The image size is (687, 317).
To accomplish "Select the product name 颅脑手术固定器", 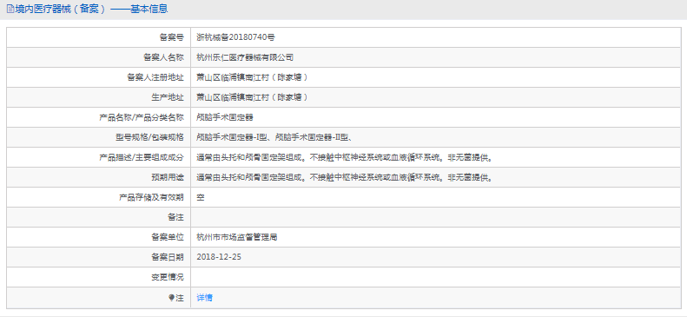I will point(225,117).
